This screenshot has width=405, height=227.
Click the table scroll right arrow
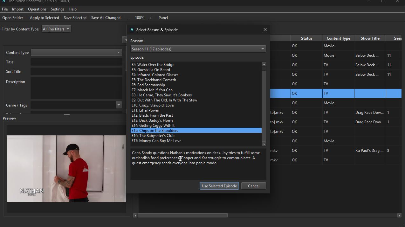tap(399, 215)
